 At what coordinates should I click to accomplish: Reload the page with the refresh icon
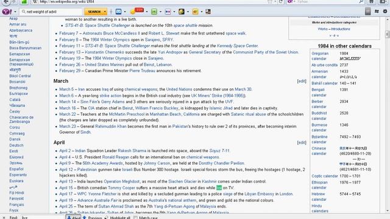281,2
